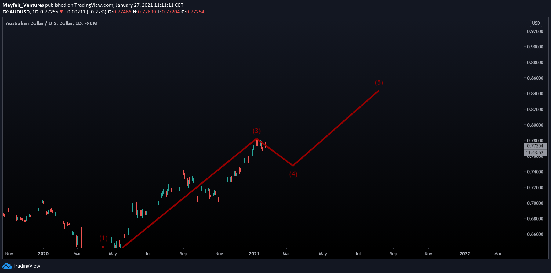
Task: Click the 0.66000 price axis label
Action: (x=535, y=234)
